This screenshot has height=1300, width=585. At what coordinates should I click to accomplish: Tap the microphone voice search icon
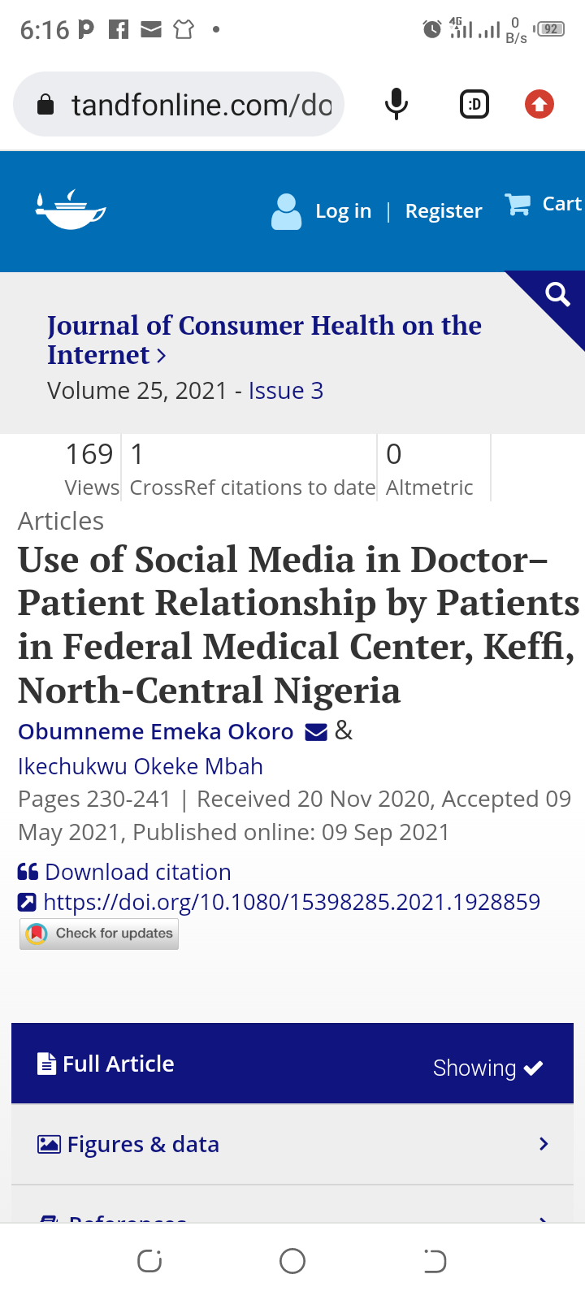coord(396,104)
